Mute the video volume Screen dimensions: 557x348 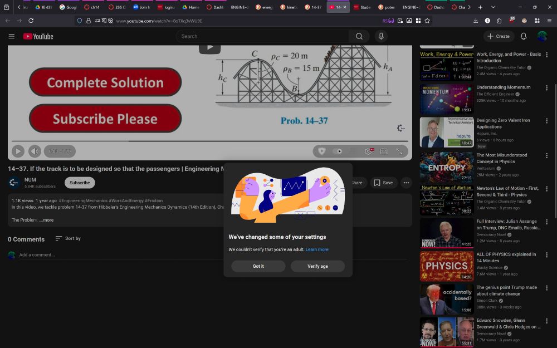(x=35, y=151)
